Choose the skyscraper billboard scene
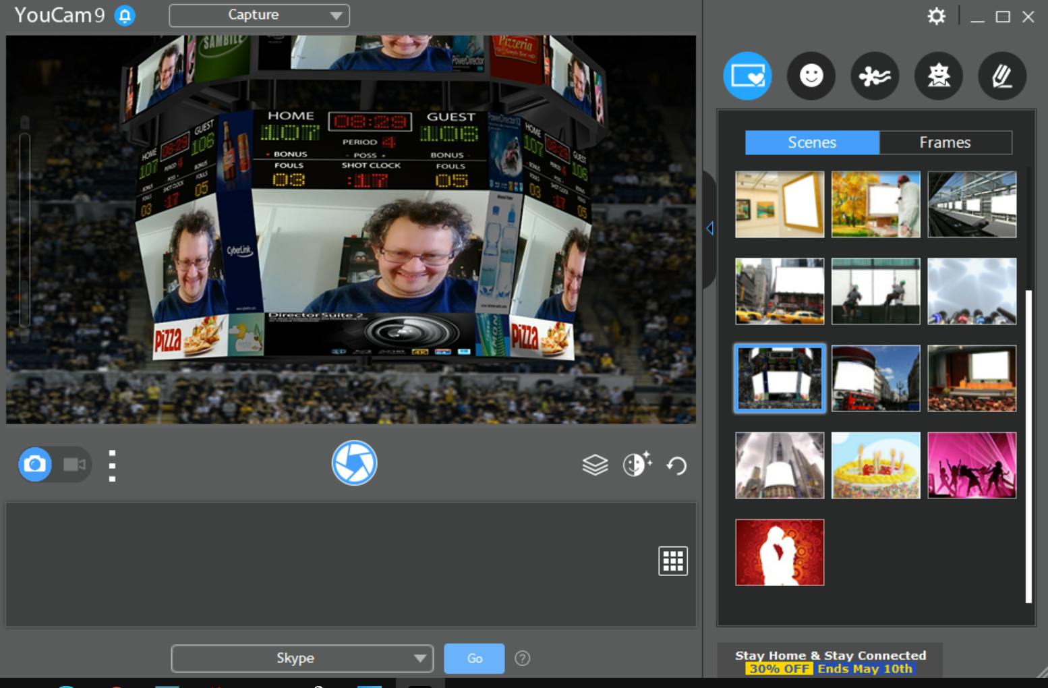The width and height of the screenshot is (1048, 688). (780, 465)
